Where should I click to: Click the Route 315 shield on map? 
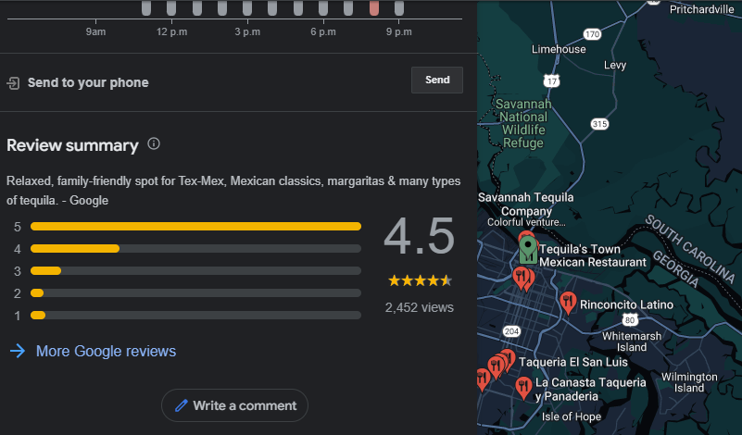(599, 124)
